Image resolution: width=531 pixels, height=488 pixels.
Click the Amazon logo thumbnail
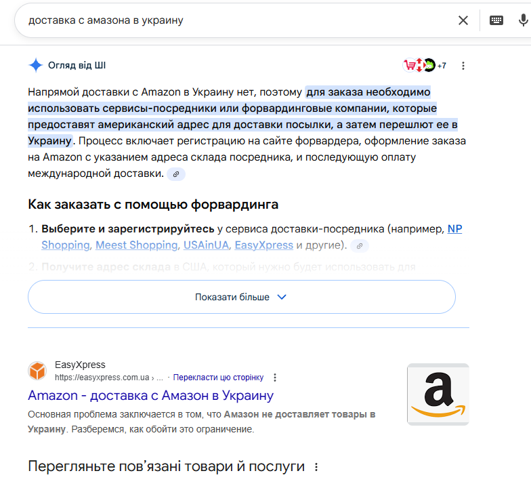438,394
